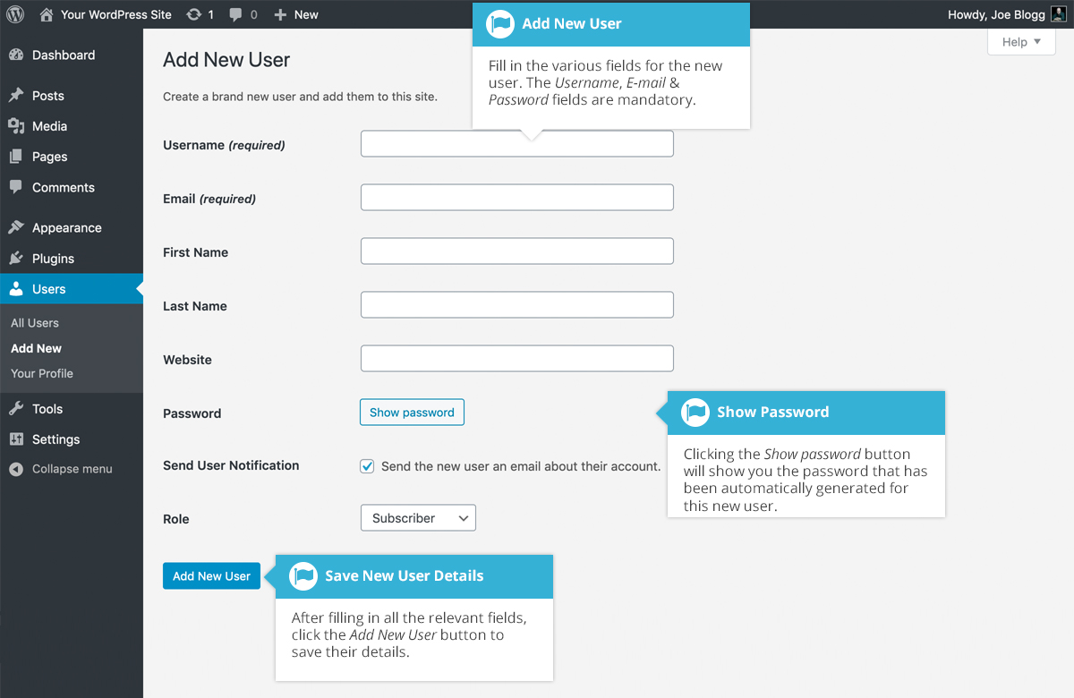Open Your Profile submenu link

[x=42, y=373]
